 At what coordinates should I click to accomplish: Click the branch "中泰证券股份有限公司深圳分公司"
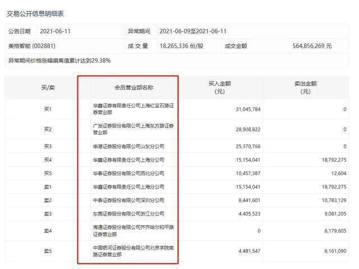[128, 200]
